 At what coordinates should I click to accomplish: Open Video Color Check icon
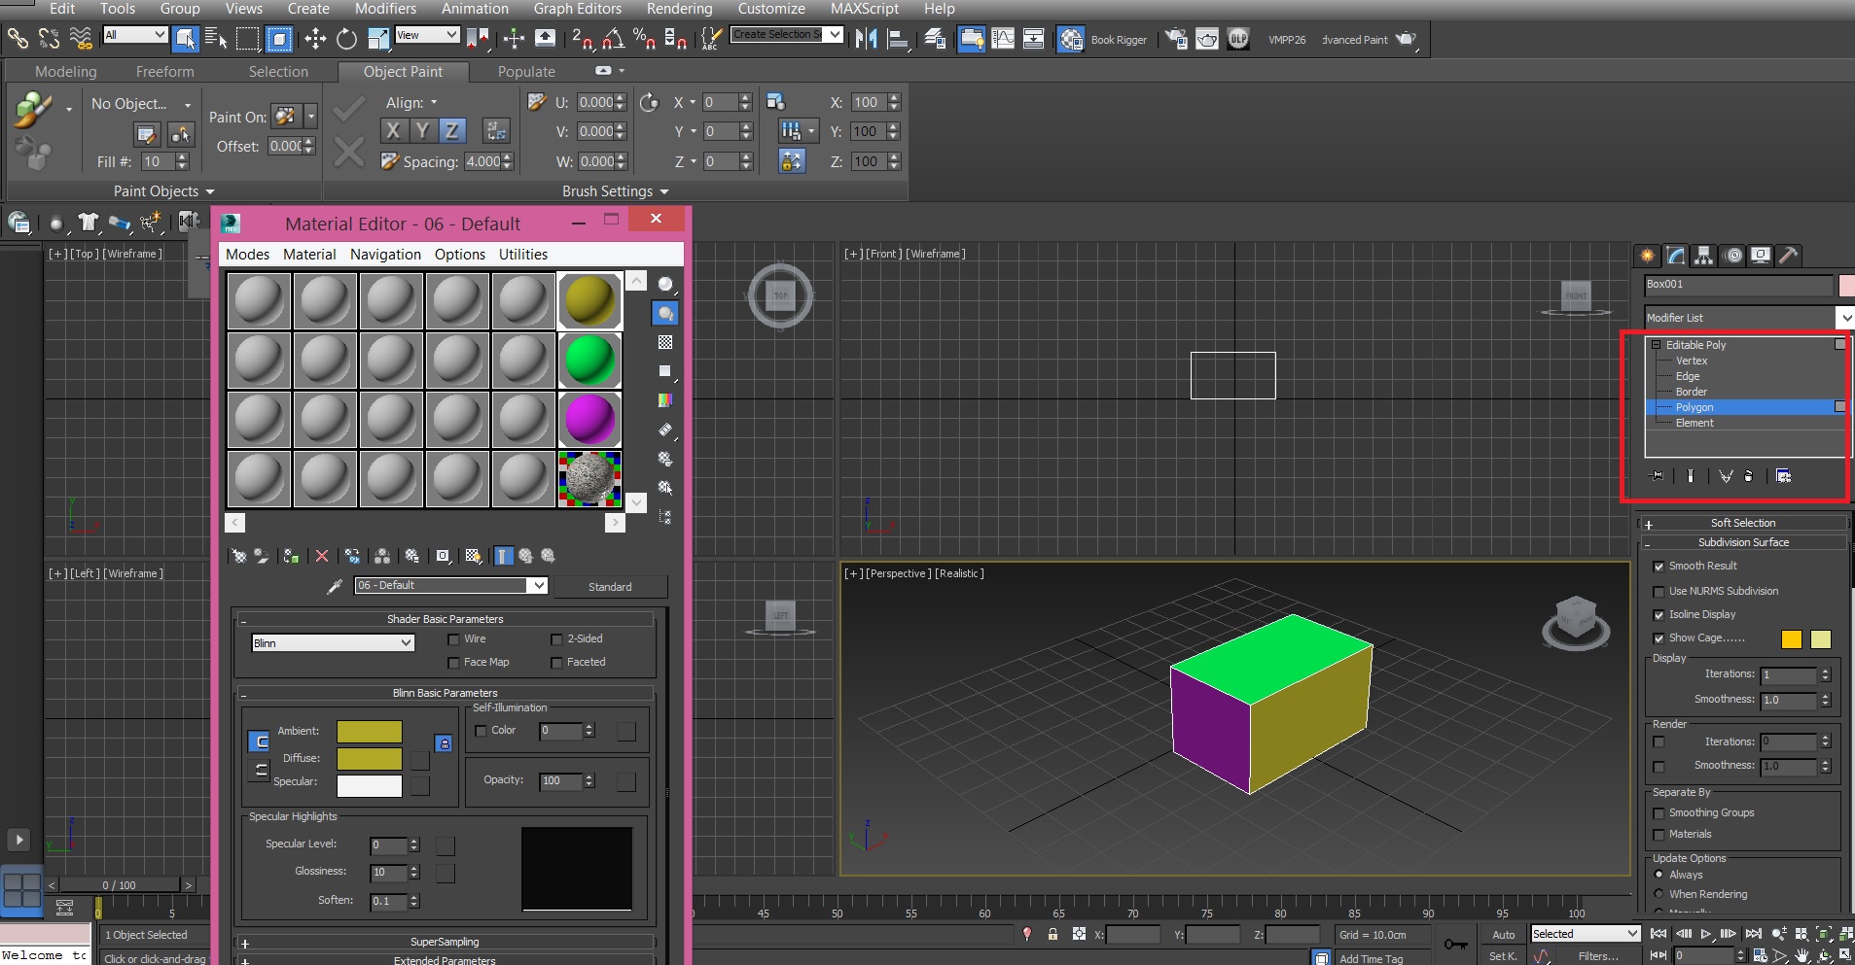(665, 400)
